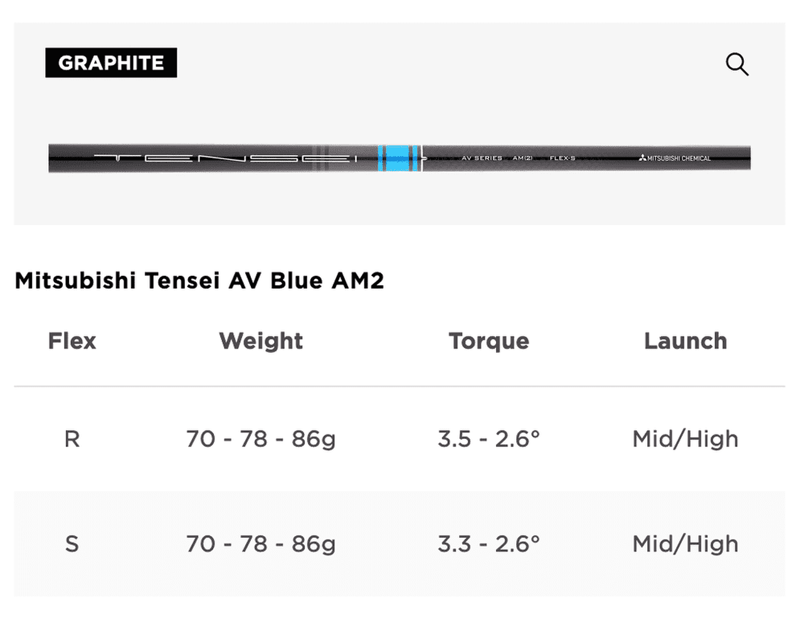Select the S flex option
The image size is (804, 627).
[x=72, y=544]
